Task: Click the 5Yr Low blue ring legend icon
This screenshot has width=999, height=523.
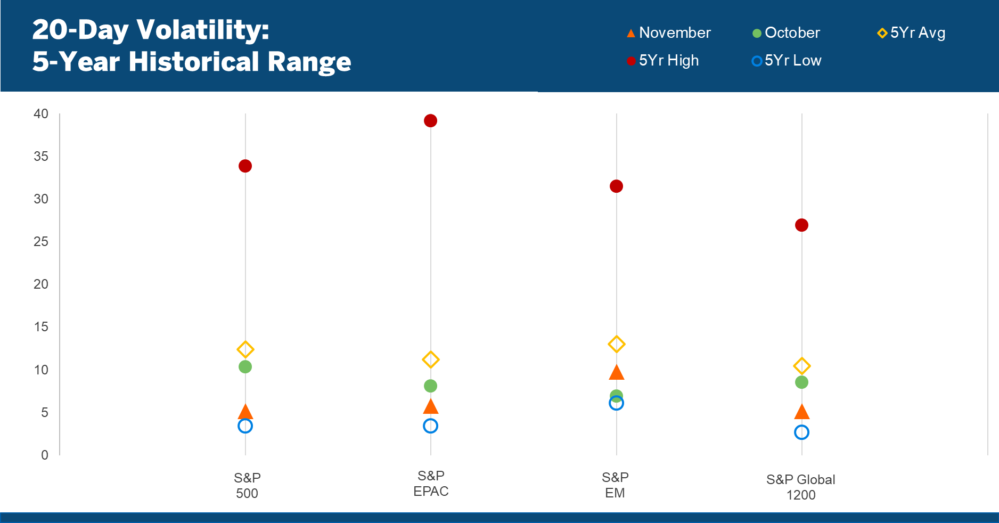Action: (757, 61)
